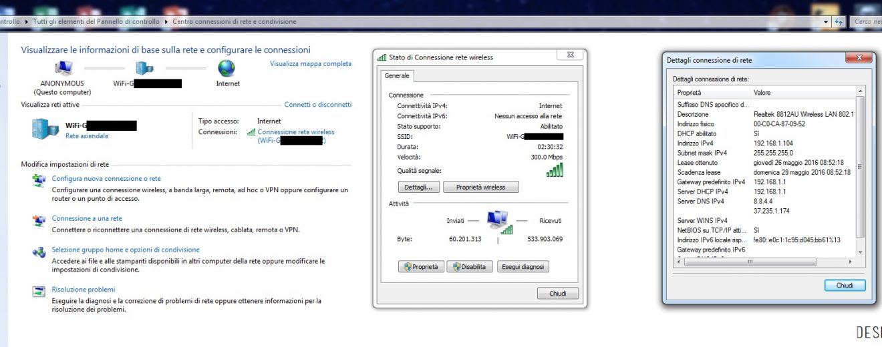Click the Internet globe icon
This screenshot has width=882, height=347.
[x=227, y=68]
